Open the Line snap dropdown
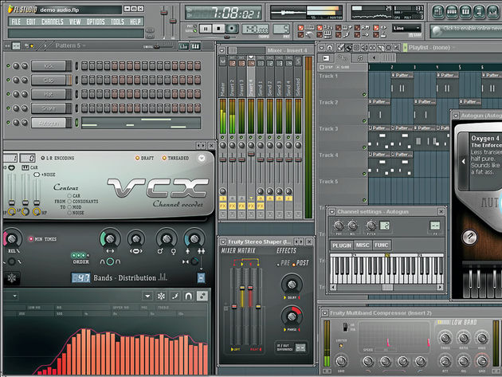The height and width of the screenshot is (377, 502). (406, 28)
